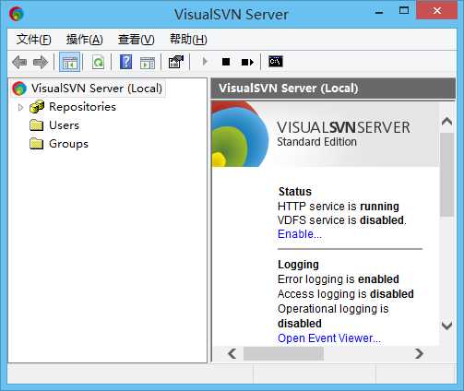
Task: Click the horizontal scrollbar thumb
Action: (x=283, y=353)
